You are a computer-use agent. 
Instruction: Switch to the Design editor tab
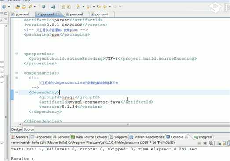tap(16, 129)
